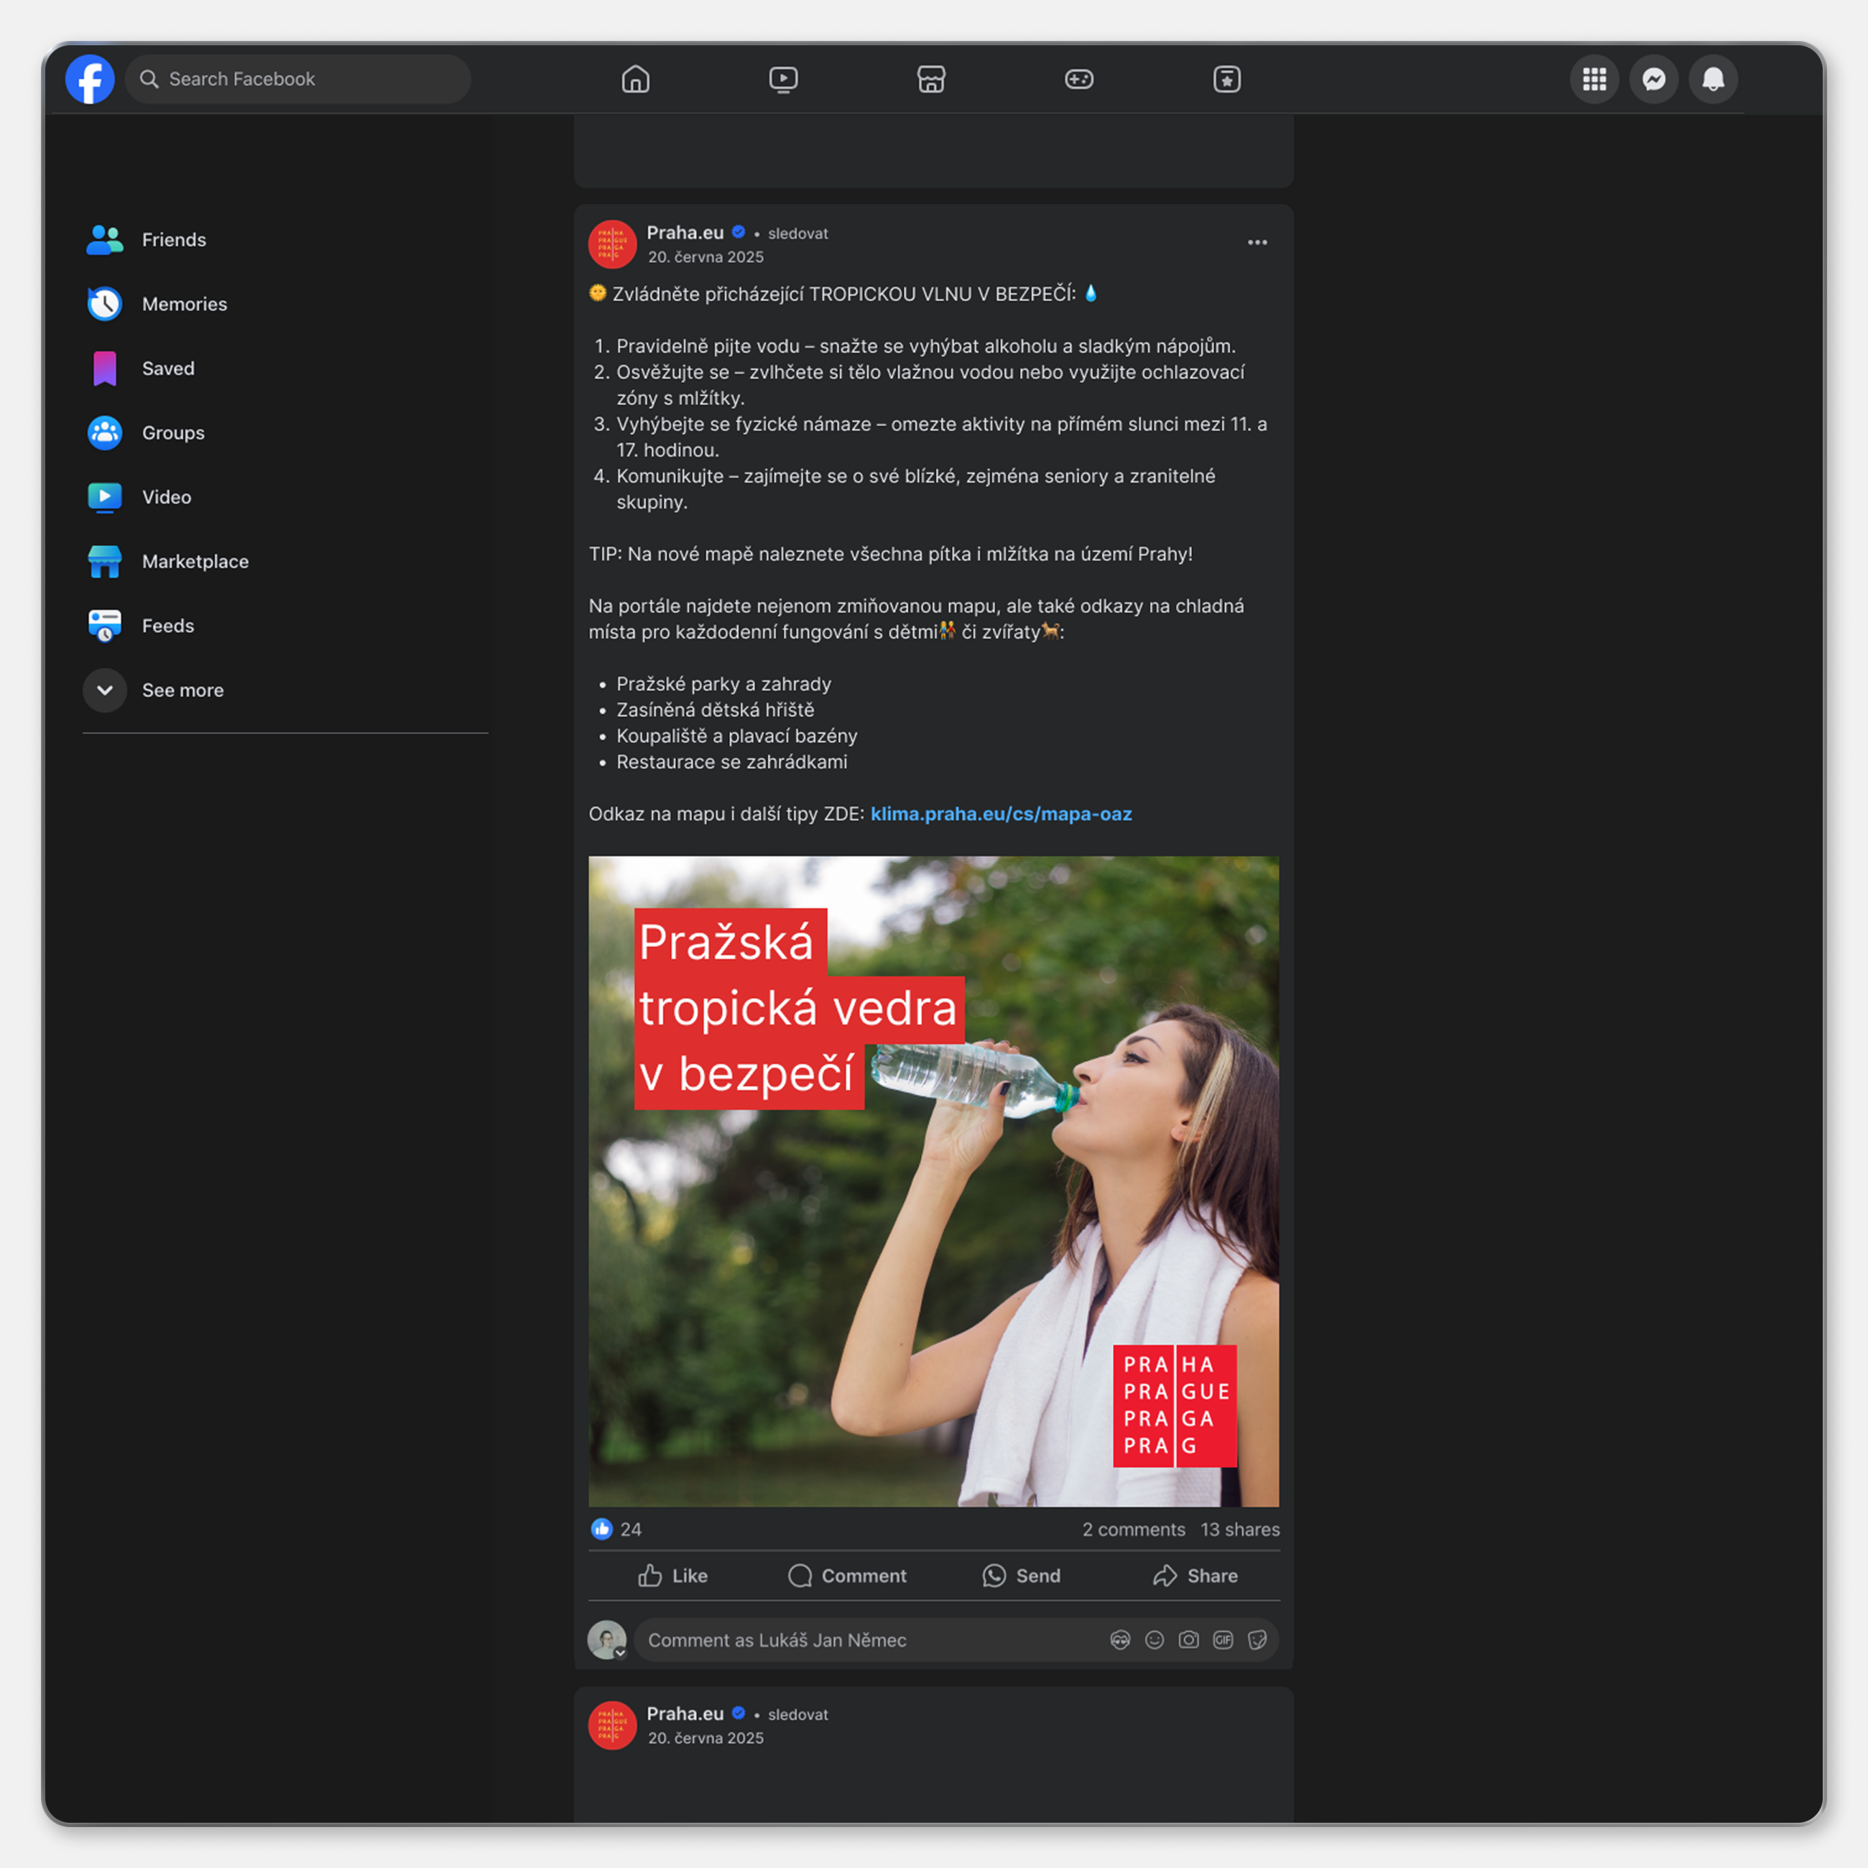Click the verified badge on second post
This screenshot has width=1868, height=1868.
[x=739, y=1714]
